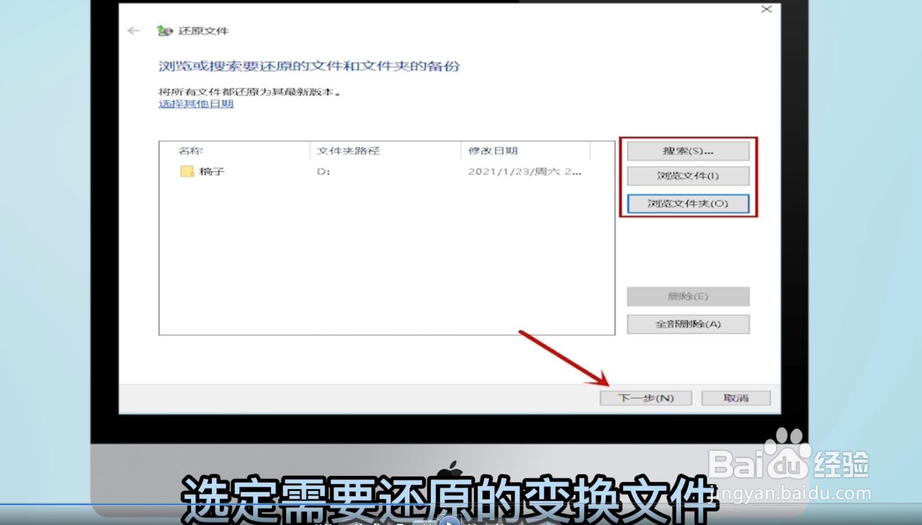Click the 浏览文件(I) button
Viewport: 922px width, 525px height.
click(688, 176)
